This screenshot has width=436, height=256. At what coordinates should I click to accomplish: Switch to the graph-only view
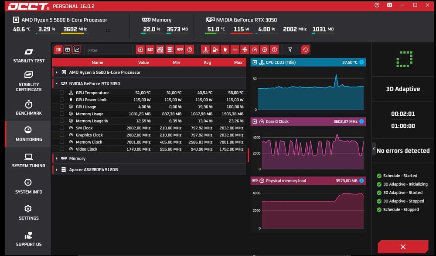pyautogui.click(x=77, y=50)
